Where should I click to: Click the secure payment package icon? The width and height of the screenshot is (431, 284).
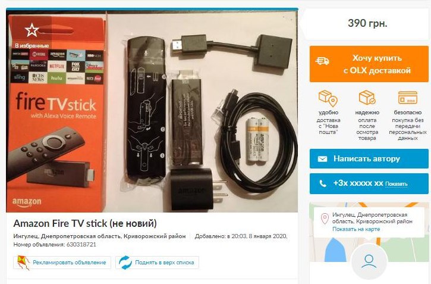(x=367, y=98)
